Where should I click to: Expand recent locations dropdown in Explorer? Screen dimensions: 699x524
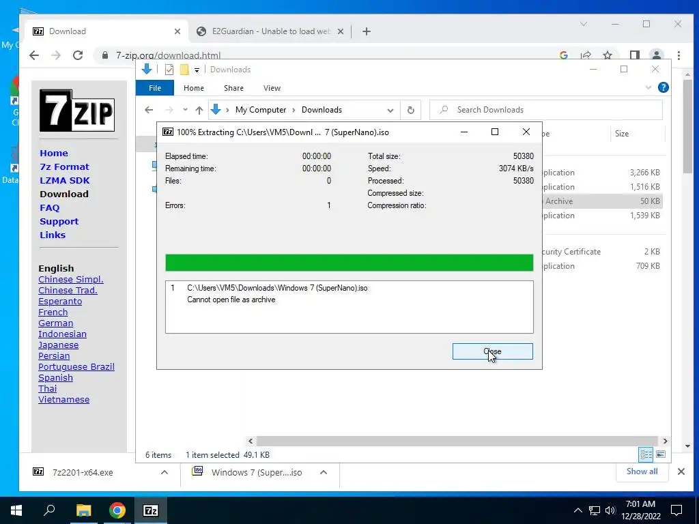(185, 110)
